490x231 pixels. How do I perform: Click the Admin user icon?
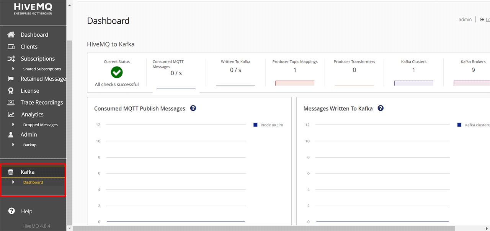click(11, 134)
